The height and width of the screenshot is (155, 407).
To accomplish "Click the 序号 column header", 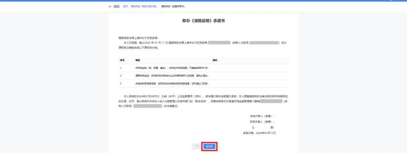I will tap(122, 60).
